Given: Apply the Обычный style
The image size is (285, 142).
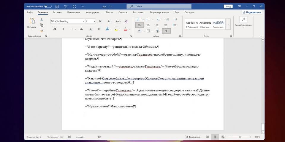Looking at the screenshot, I should point(192,25).
